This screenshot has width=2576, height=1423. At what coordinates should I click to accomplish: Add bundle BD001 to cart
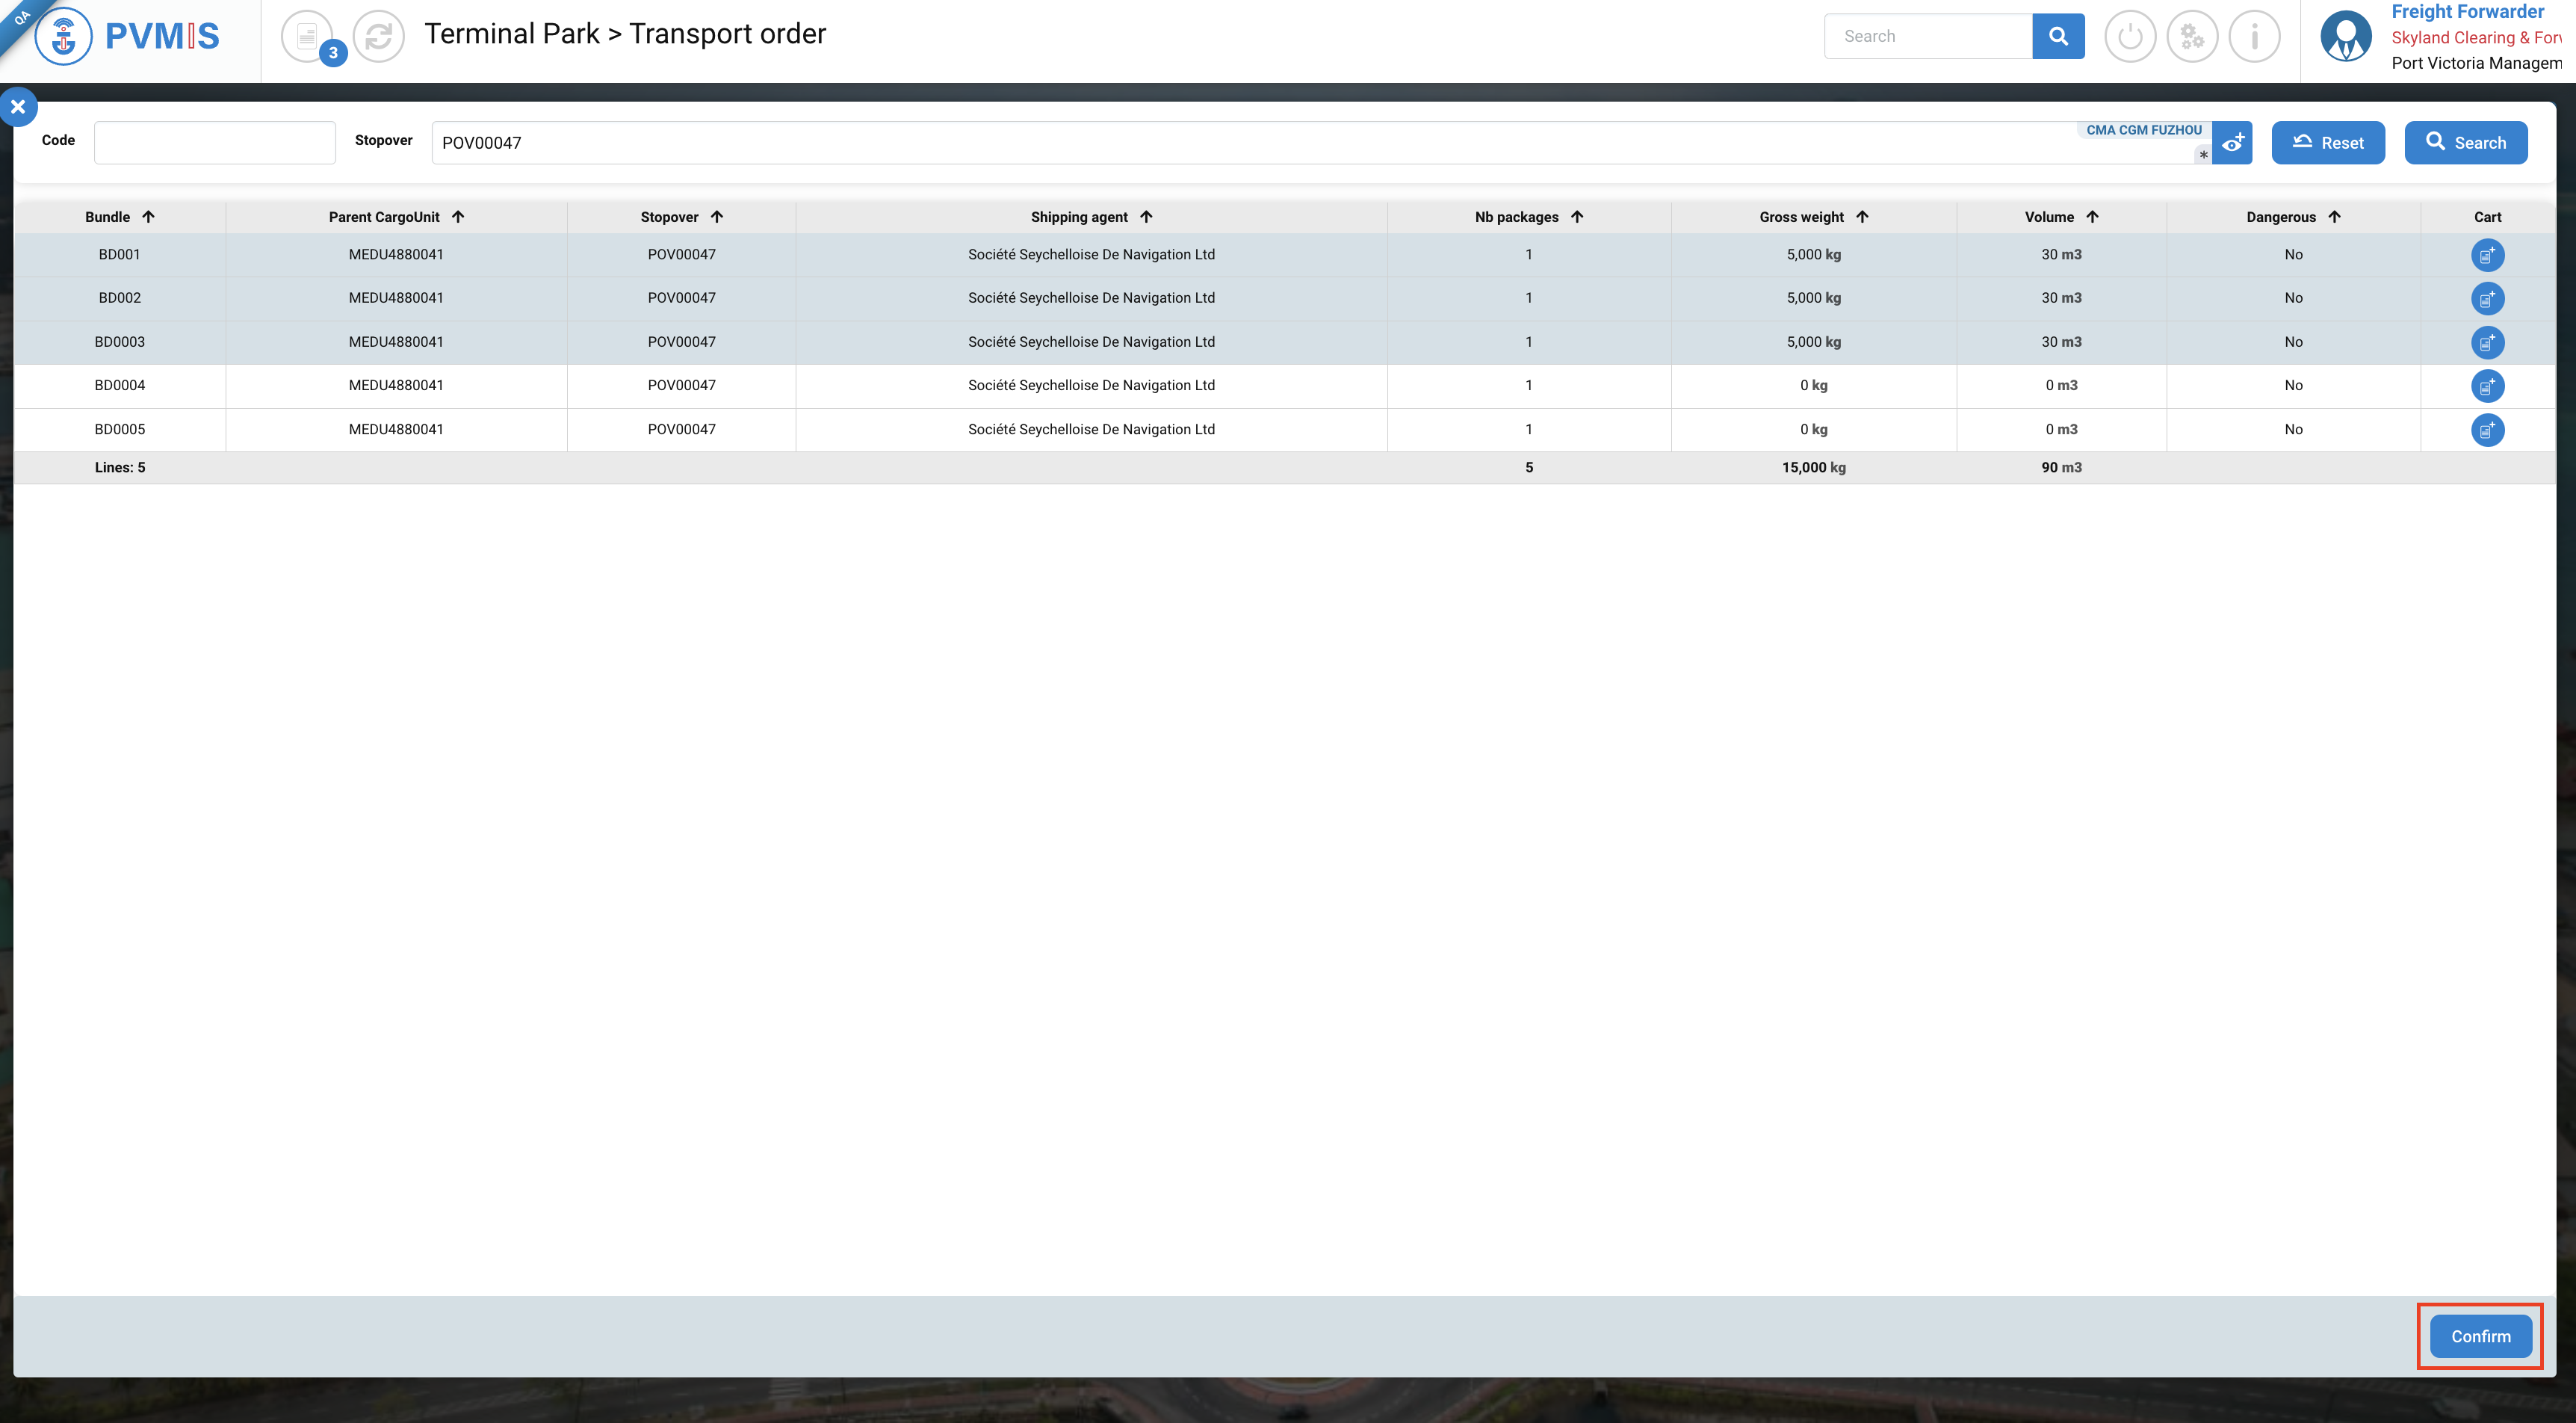click(2487, 255)
